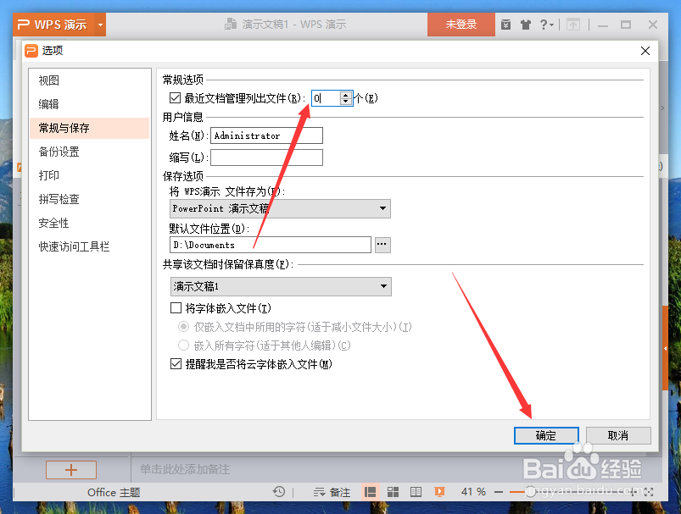Click the 41 % zoom level text
Screen dimensions: 681x514
coord(473,492)
